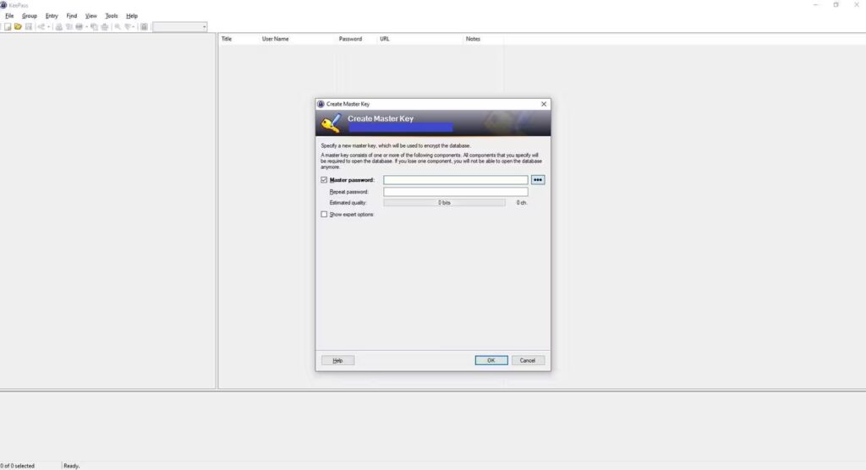Screen dimensions: 866x470
Task: Open the Tools menu
Action: (x=112, y=16)
